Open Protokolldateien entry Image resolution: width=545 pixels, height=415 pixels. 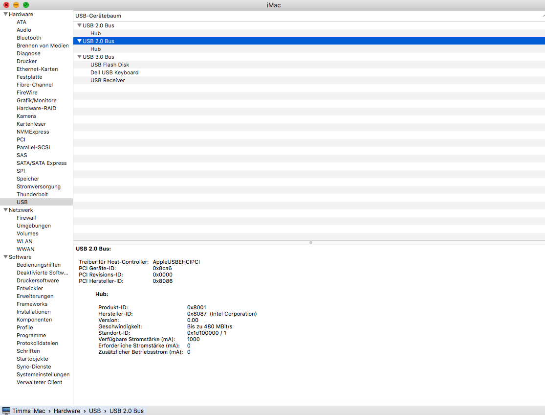click(x=38, y=343)
